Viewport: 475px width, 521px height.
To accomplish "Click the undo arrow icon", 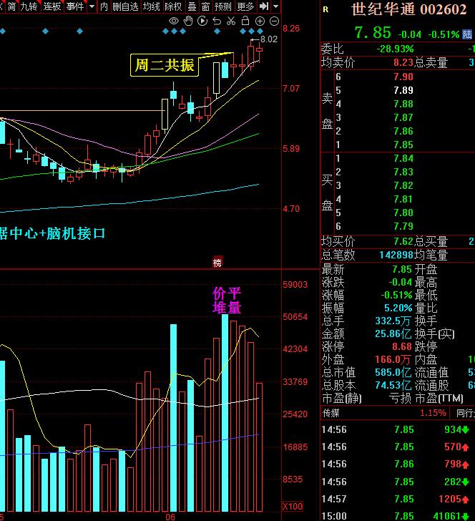I will point(217,21).
